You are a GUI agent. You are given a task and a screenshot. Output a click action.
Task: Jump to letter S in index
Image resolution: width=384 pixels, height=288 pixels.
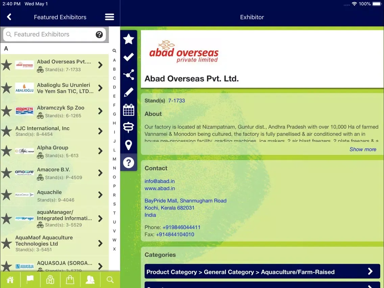pyautogui.click(x=114, y=204)
